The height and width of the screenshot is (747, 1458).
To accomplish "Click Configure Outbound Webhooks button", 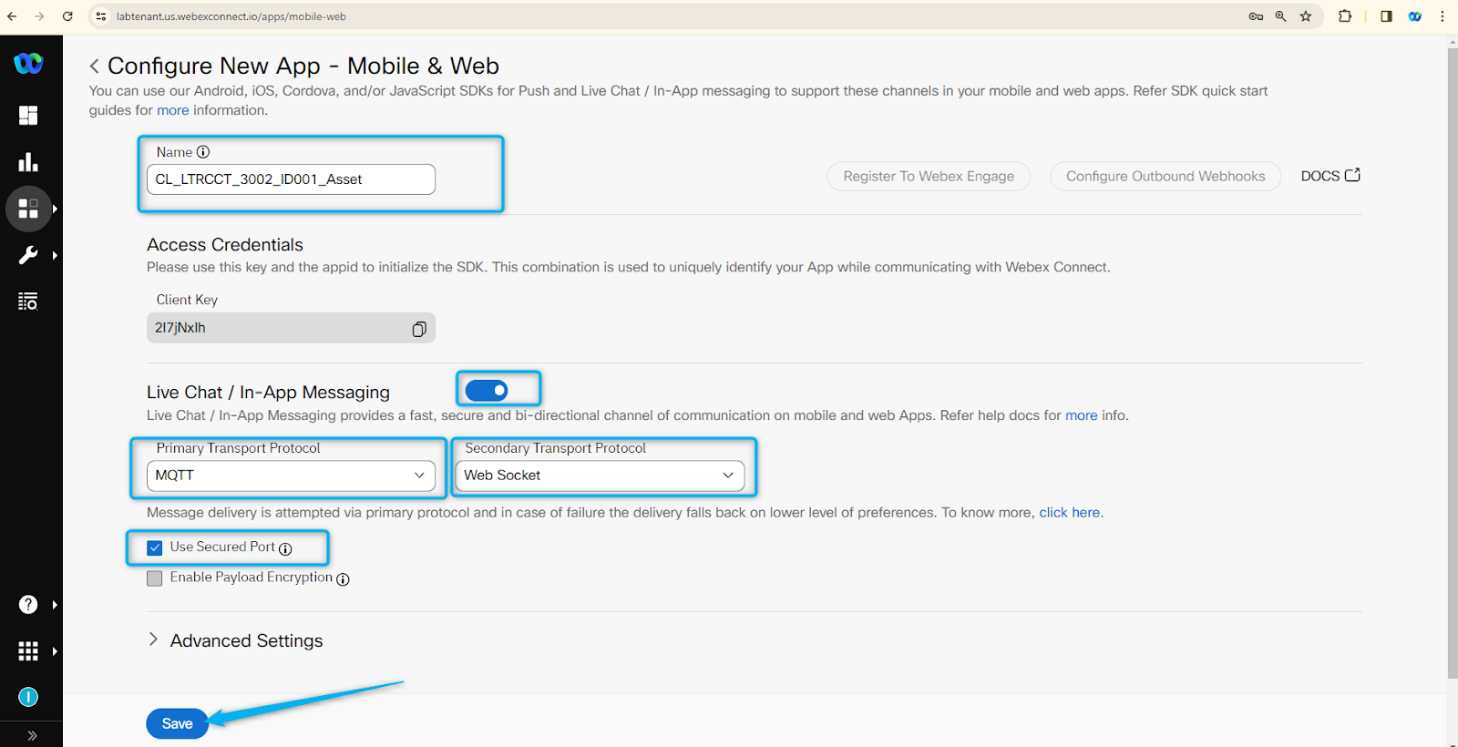I will tap(1165, 177).
